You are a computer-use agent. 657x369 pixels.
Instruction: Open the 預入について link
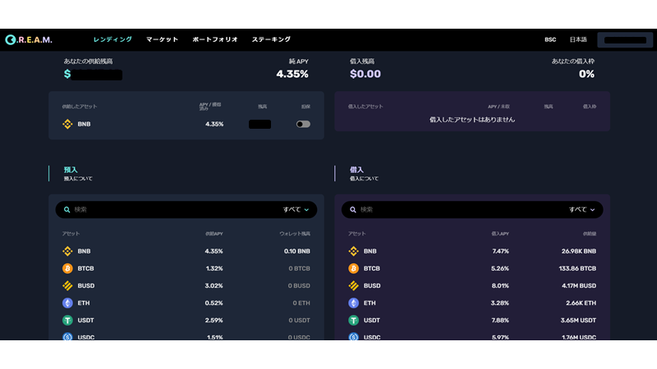pos(78,179)
